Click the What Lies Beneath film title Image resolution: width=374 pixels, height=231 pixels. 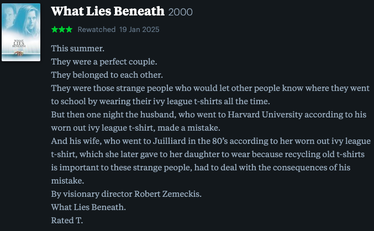point(108,11)
